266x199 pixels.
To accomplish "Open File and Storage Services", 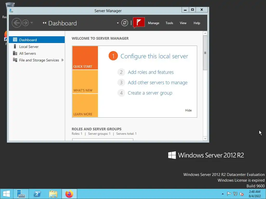I will [x=37, y=60].
